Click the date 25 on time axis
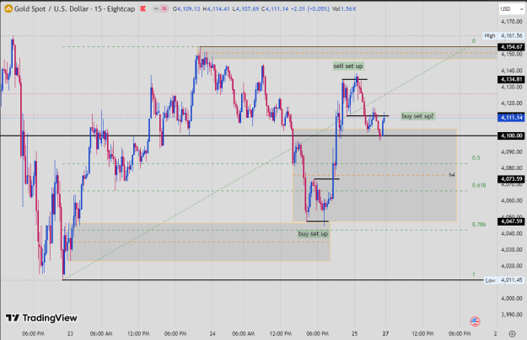The height and width of the screenshot is (340, 527). coord(355,333)
